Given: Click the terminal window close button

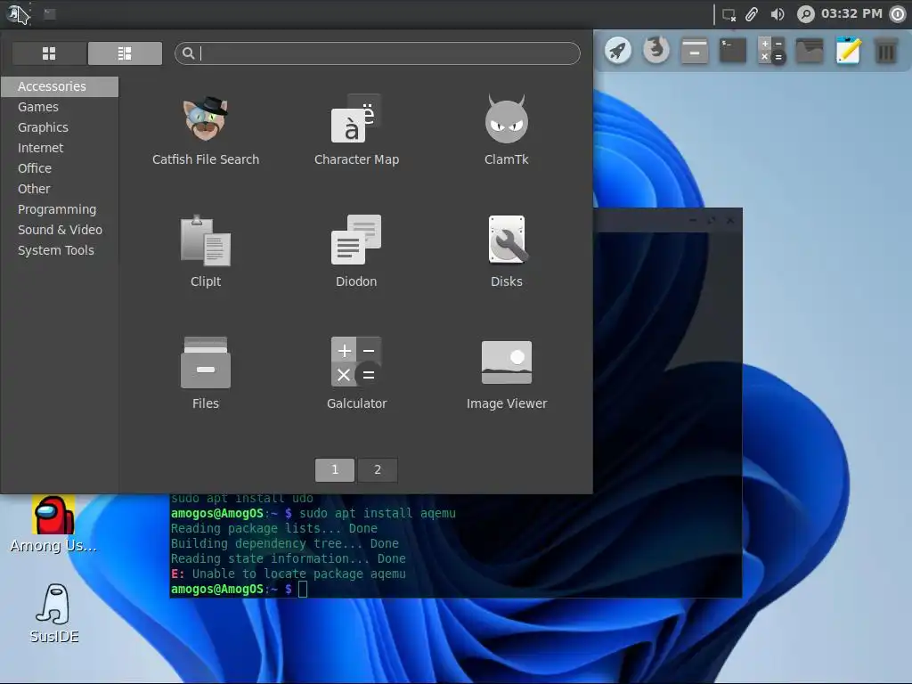Looking at the screenshot, I should point(730,221).
